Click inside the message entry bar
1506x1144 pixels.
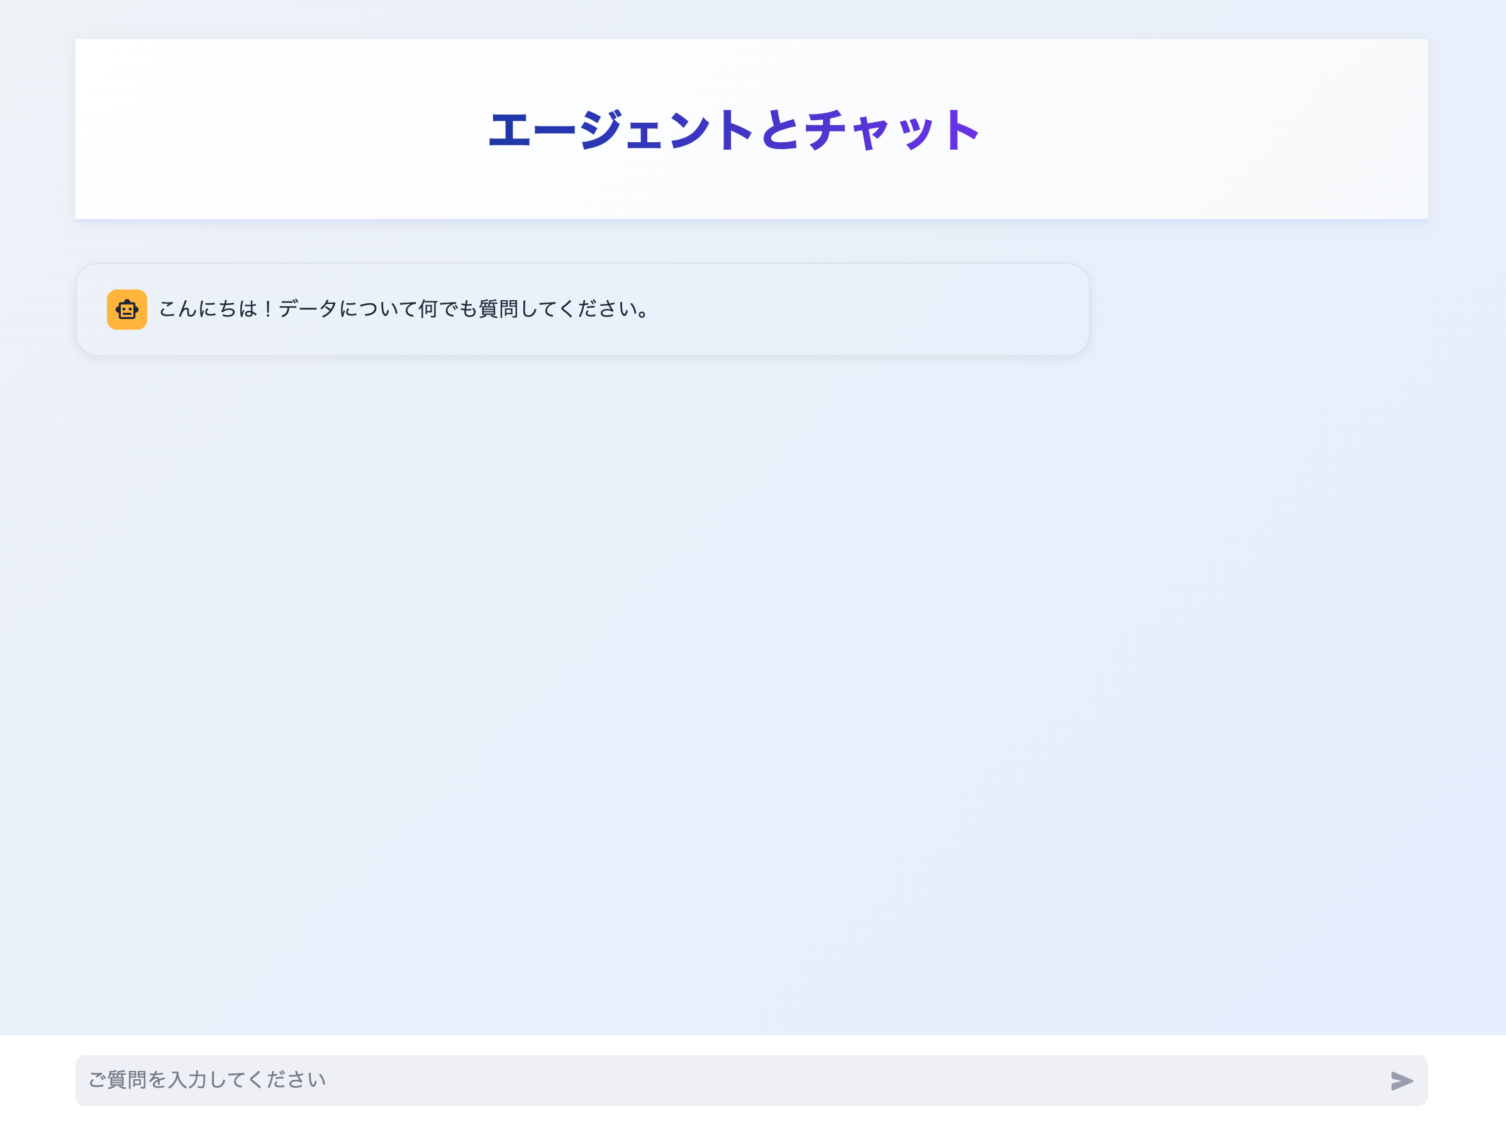pyautogui.click(x=681, y=1080)
